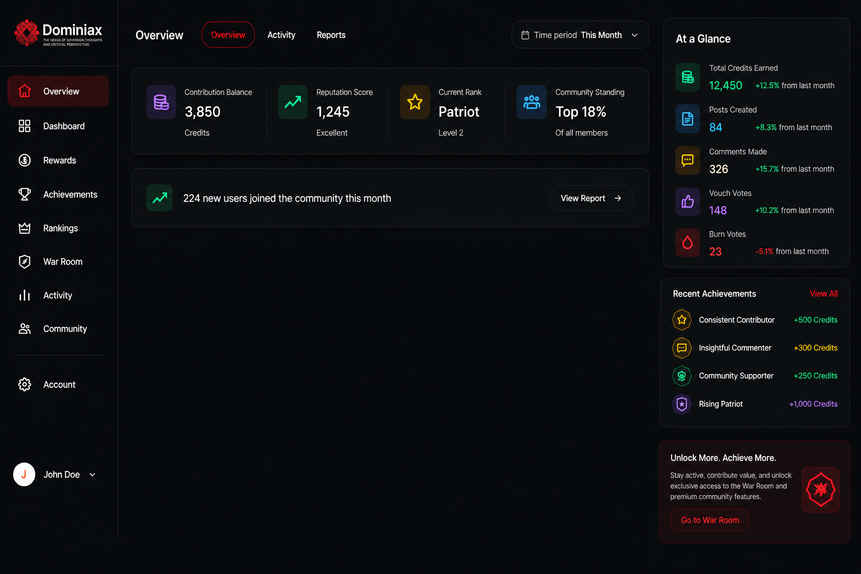Select the Community people icon in sidebar
Image resolution: width=861 pixels, height=574 pixels.
25,329
